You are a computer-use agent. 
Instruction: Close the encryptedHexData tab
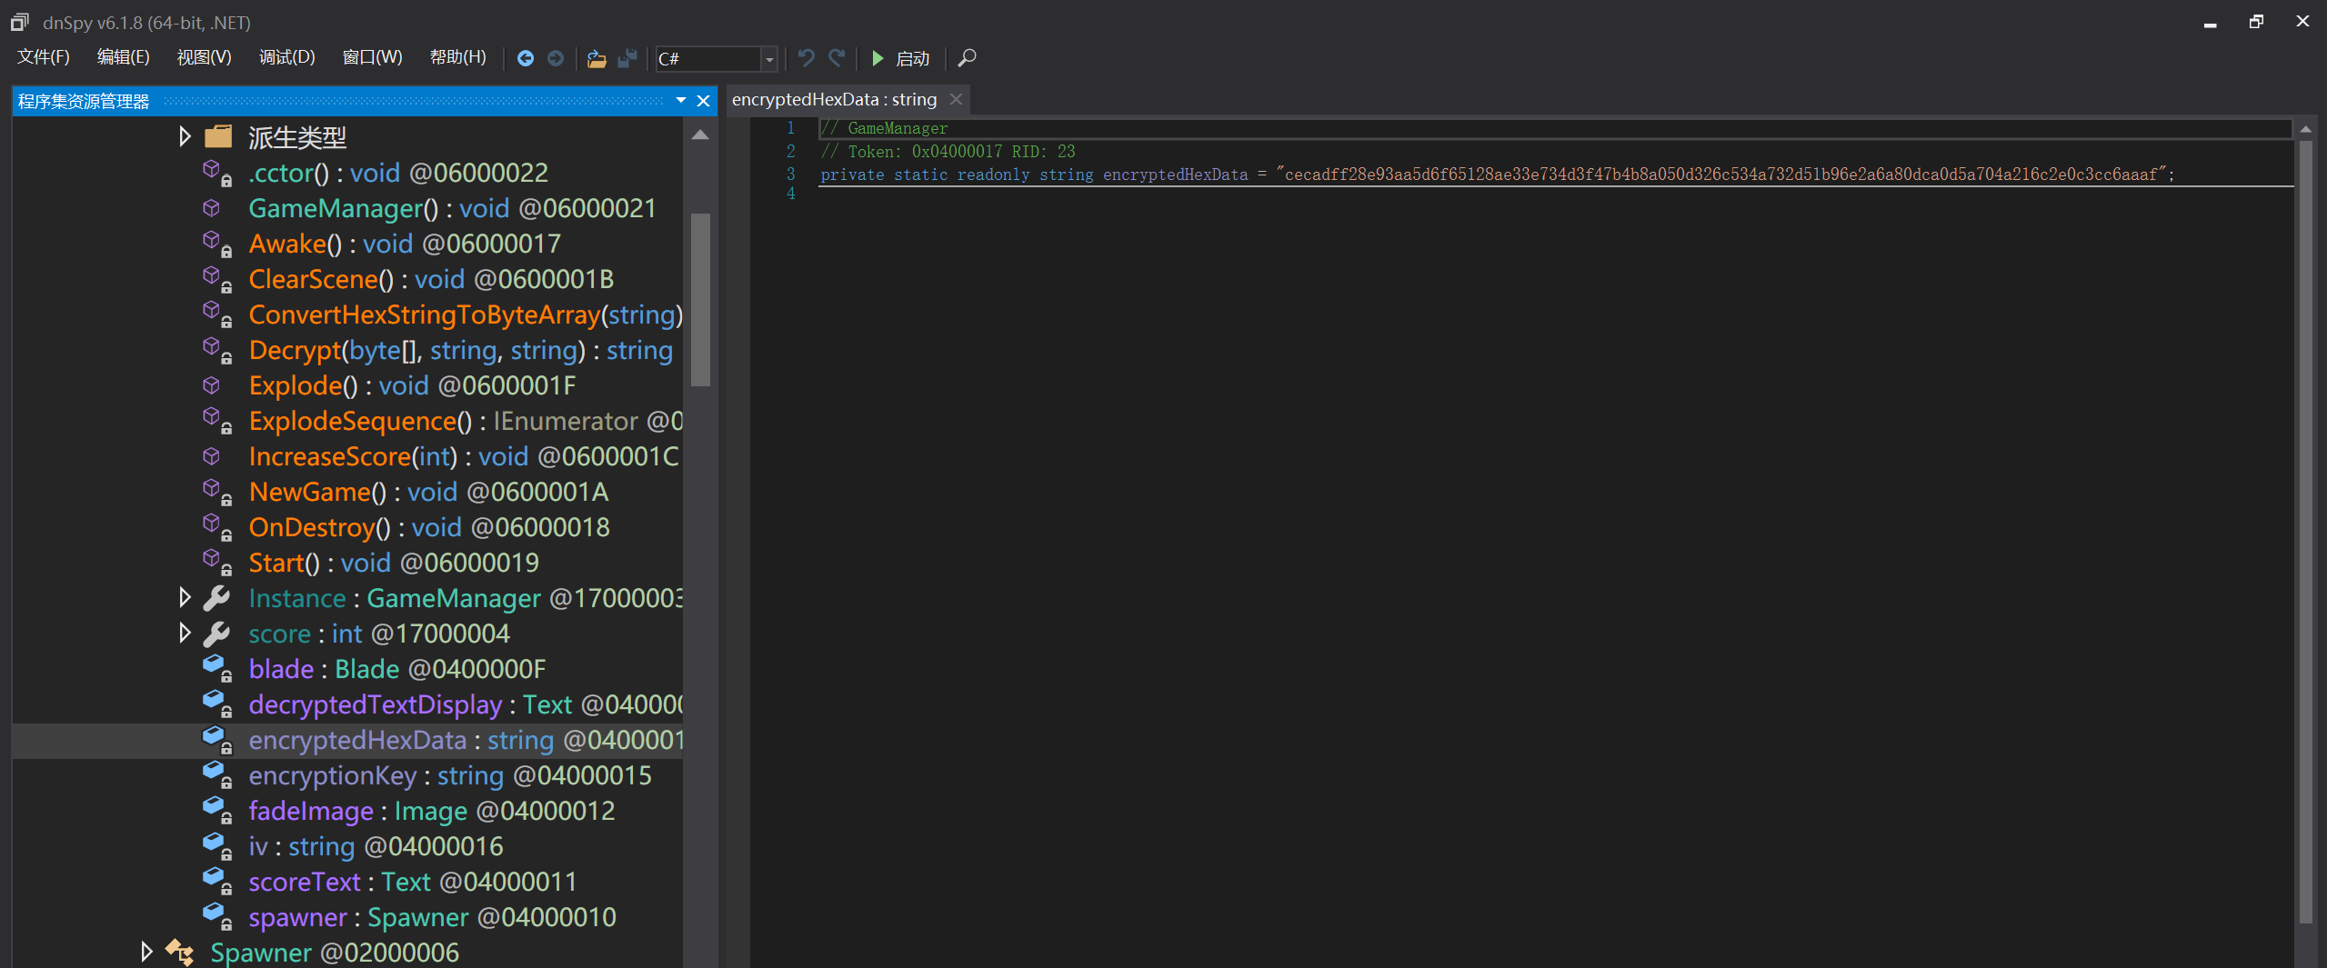point(956,99)
